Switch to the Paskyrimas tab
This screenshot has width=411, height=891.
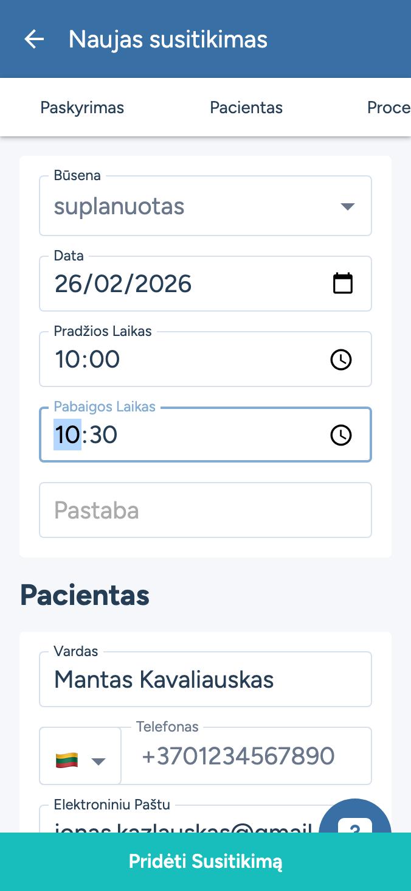click(x=82, y=108)
